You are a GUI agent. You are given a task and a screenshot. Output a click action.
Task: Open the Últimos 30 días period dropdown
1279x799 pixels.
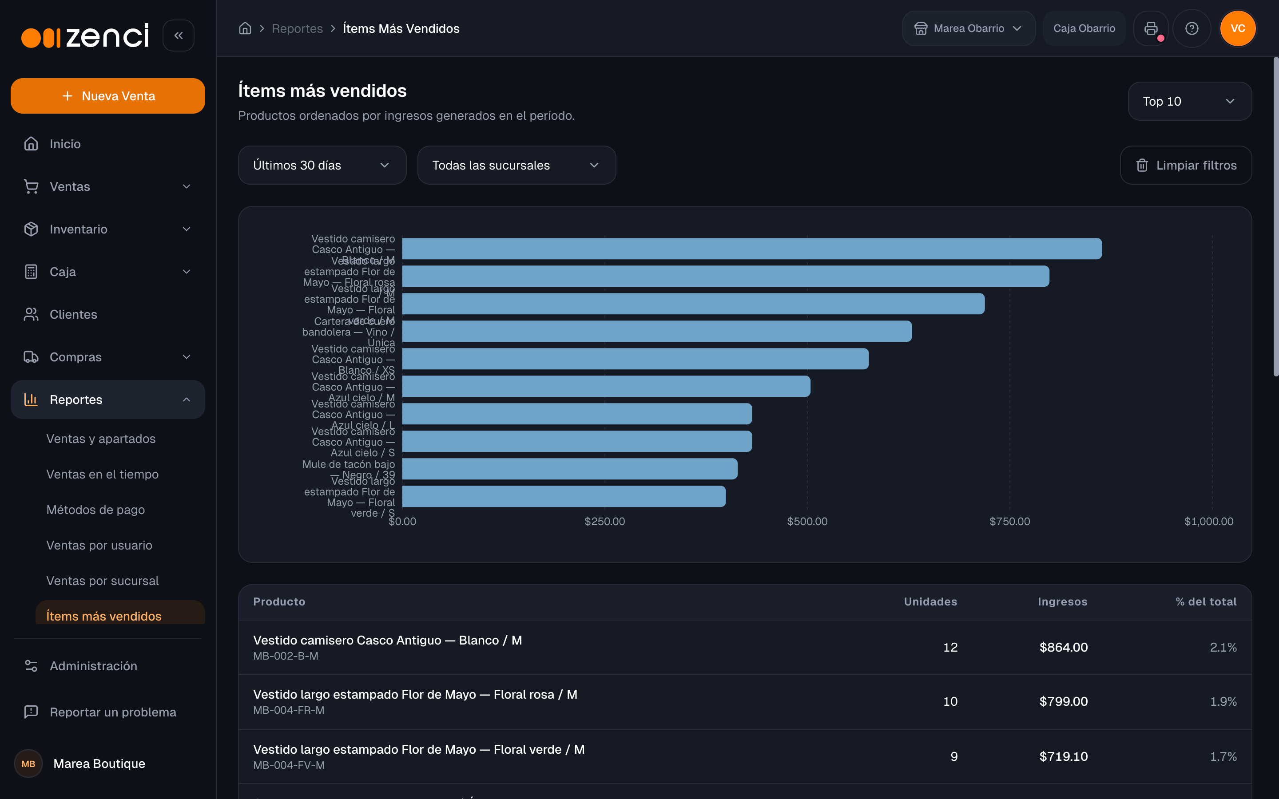322,166
